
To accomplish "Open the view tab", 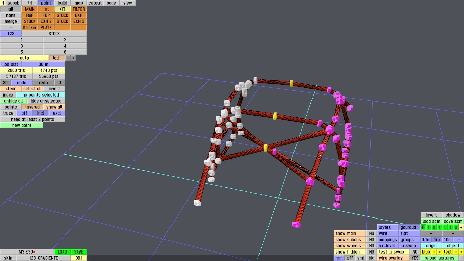I will tap(128, 3).
